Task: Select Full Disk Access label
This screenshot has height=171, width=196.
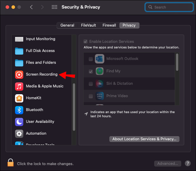Action: pos(40,51)
